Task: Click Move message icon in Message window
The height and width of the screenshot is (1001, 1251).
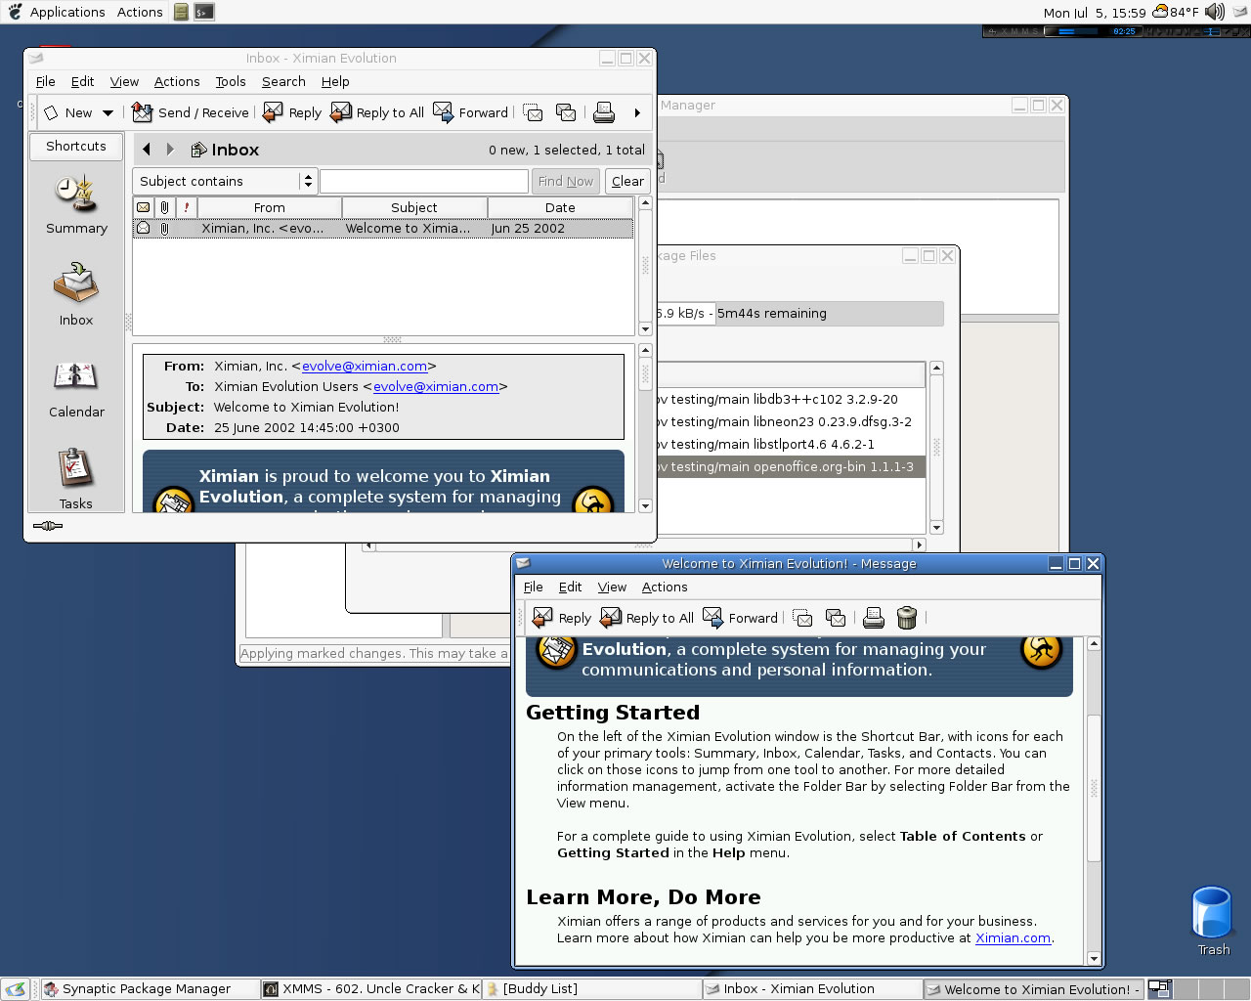Action: point(802,618)
